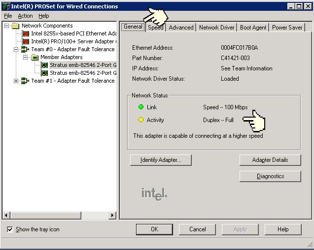Click the higher speed capability message
This screenshot has width=314, height=250.
pyautogui.click(x=198, y=136)
